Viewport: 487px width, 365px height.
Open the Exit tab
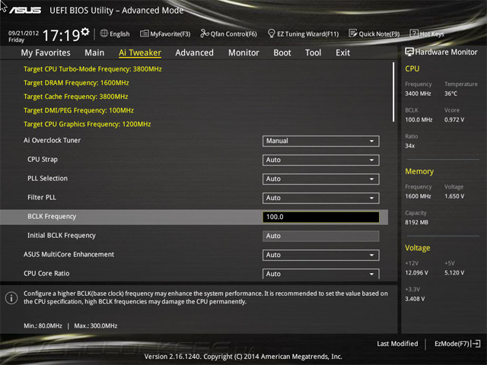pyautogui.click(x=342, y=52)
